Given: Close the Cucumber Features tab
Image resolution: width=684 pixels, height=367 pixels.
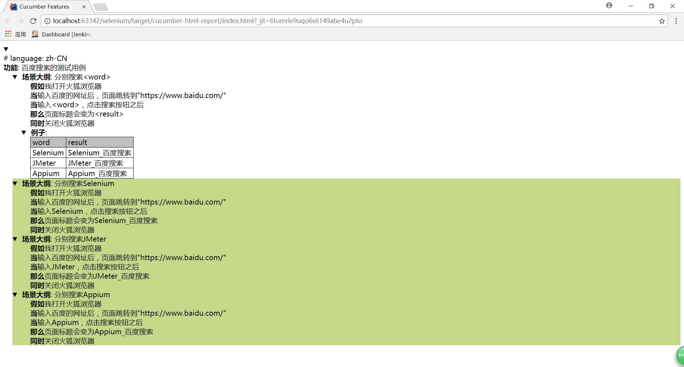Looking at the screenshot, I should pyautogui.click(x=84, y=6).
